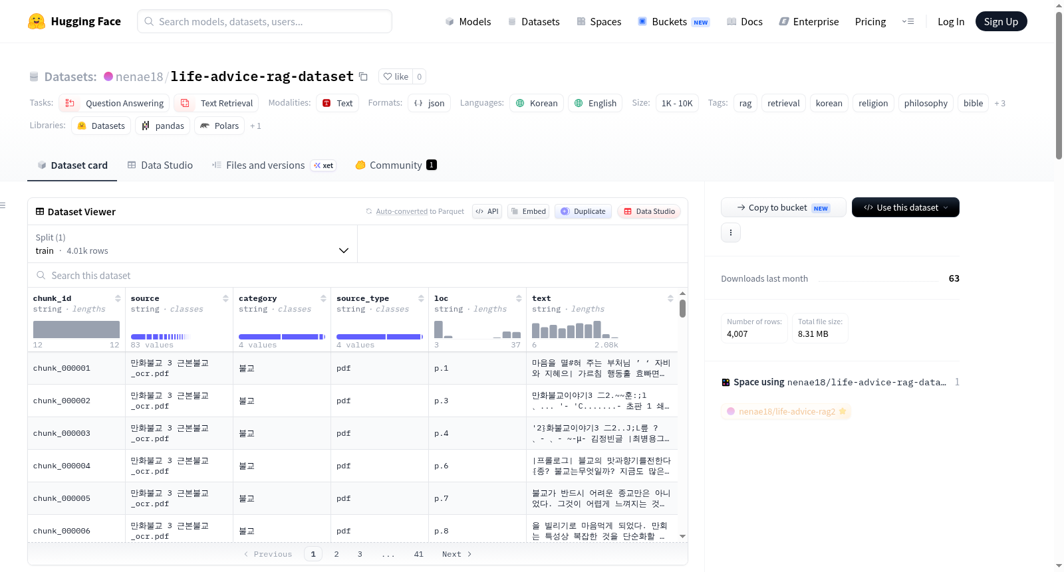
Task: Click Log In link
Action: (951, 21)
